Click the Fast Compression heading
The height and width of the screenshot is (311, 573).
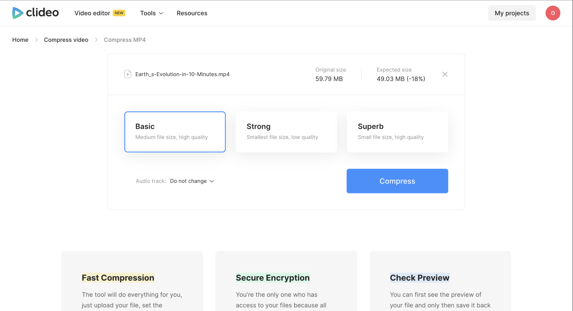pos(118,278)
